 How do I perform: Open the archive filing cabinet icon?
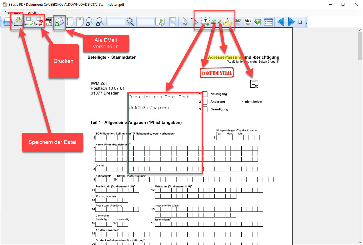pos(49,22)
